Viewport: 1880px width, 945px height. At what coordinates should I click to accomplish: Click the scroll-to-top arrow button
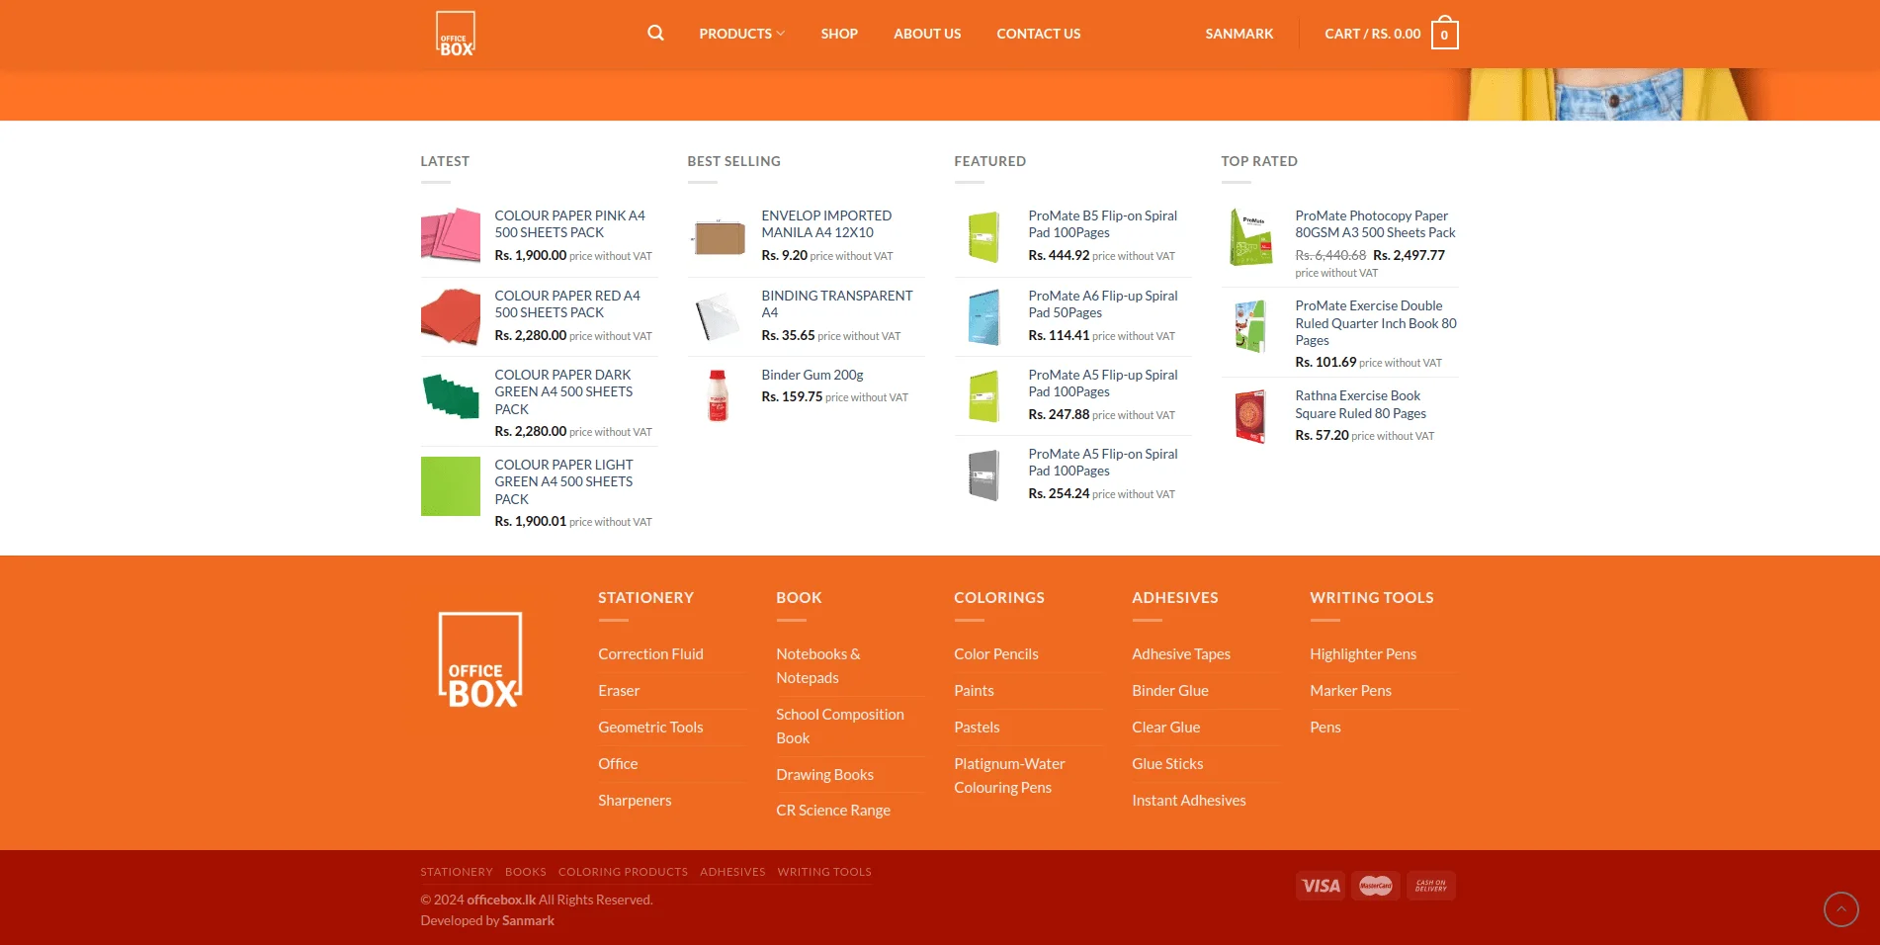tap(1840, 908)
